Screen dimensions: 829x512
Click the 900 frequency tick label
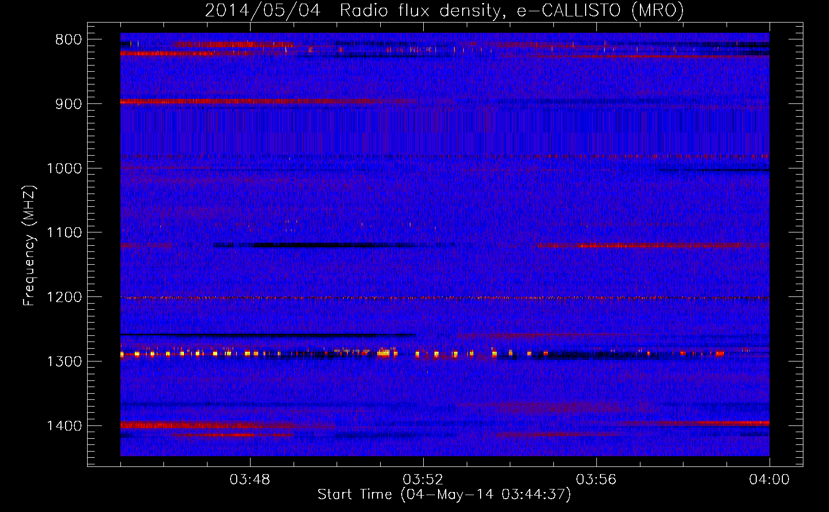(69, 104)
